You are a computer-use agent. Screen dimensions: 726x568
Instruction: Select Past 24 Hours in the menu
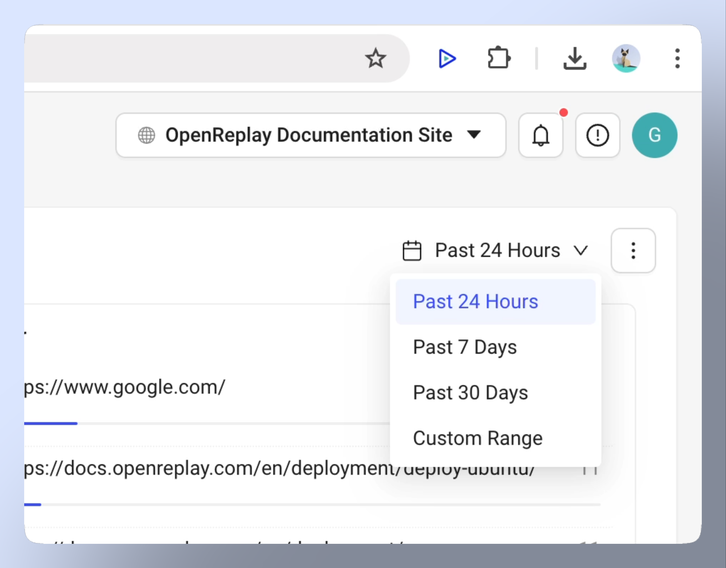[496, 302]
